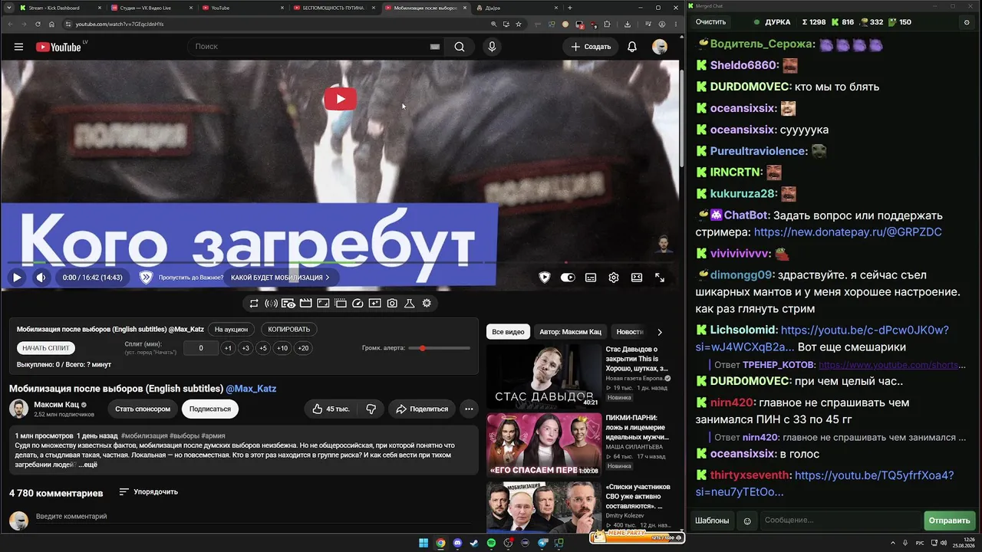This screenshot has height=552, width=982.
Task: Open the emoji picker in the chat input
Action: pos(747,521)
